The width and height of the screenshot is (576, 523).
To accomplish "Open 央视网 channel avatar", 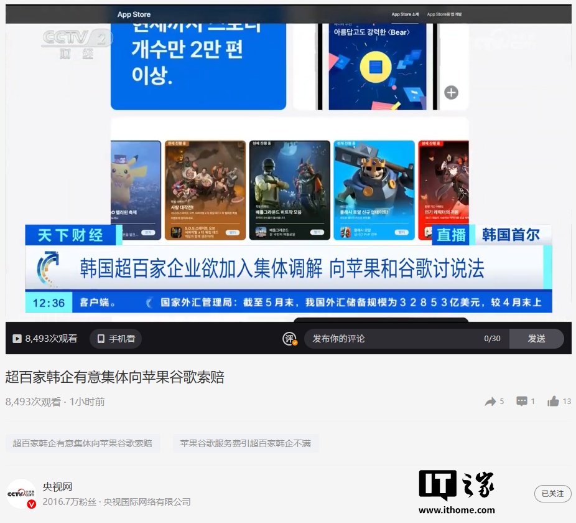I will click(x=21, y=494).
